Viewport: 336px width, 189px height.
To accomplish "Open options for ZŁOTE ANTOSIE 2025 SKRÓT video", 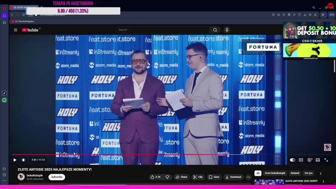I will point(323,181).
